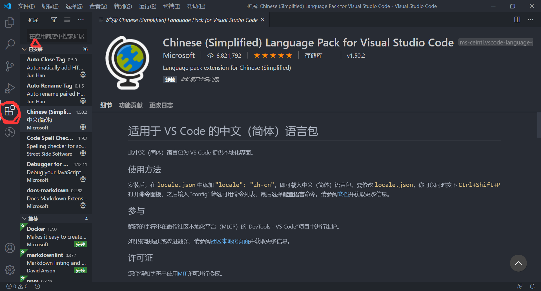Open the 帮助(H) menu

(x=196, y=6)
